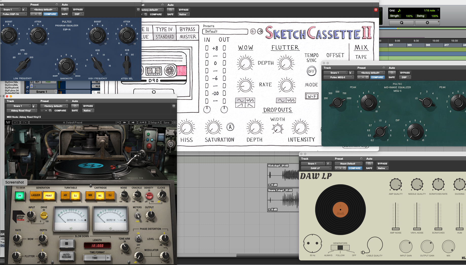Flip the Phase Distortion ON/OFF switch
Image resolution: width=466 pixels, height=265 pixels.
click(x=138, y=238)
